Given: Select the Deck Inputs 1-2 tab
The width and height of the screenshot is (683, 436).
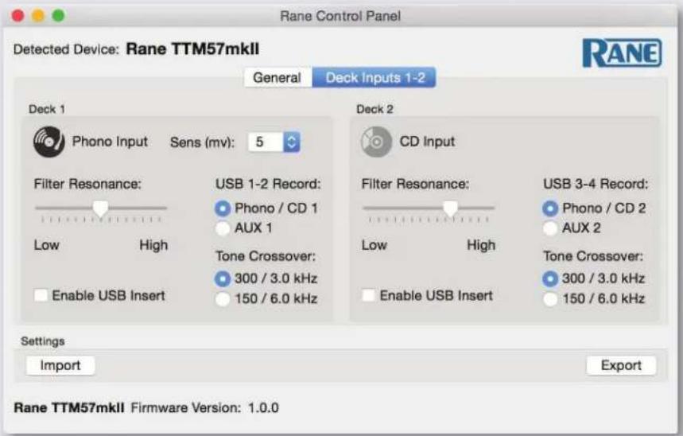Looking at the screenshot, I should click(x=374, y=78).
